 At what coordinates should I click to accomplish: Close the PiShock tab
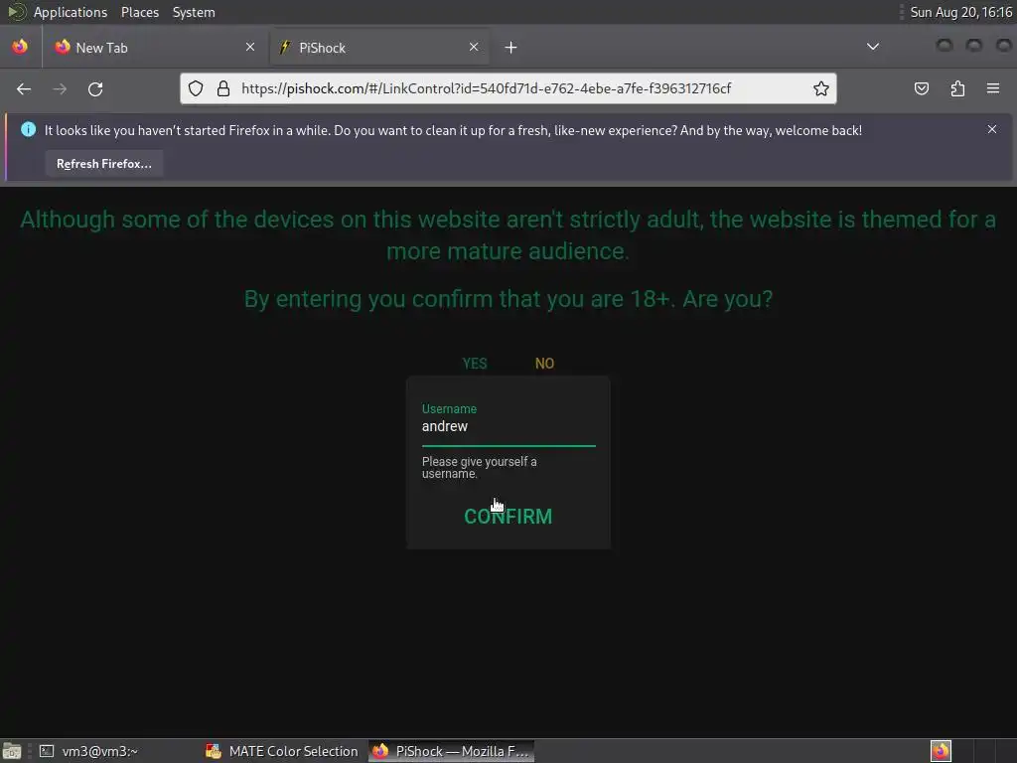474,47
